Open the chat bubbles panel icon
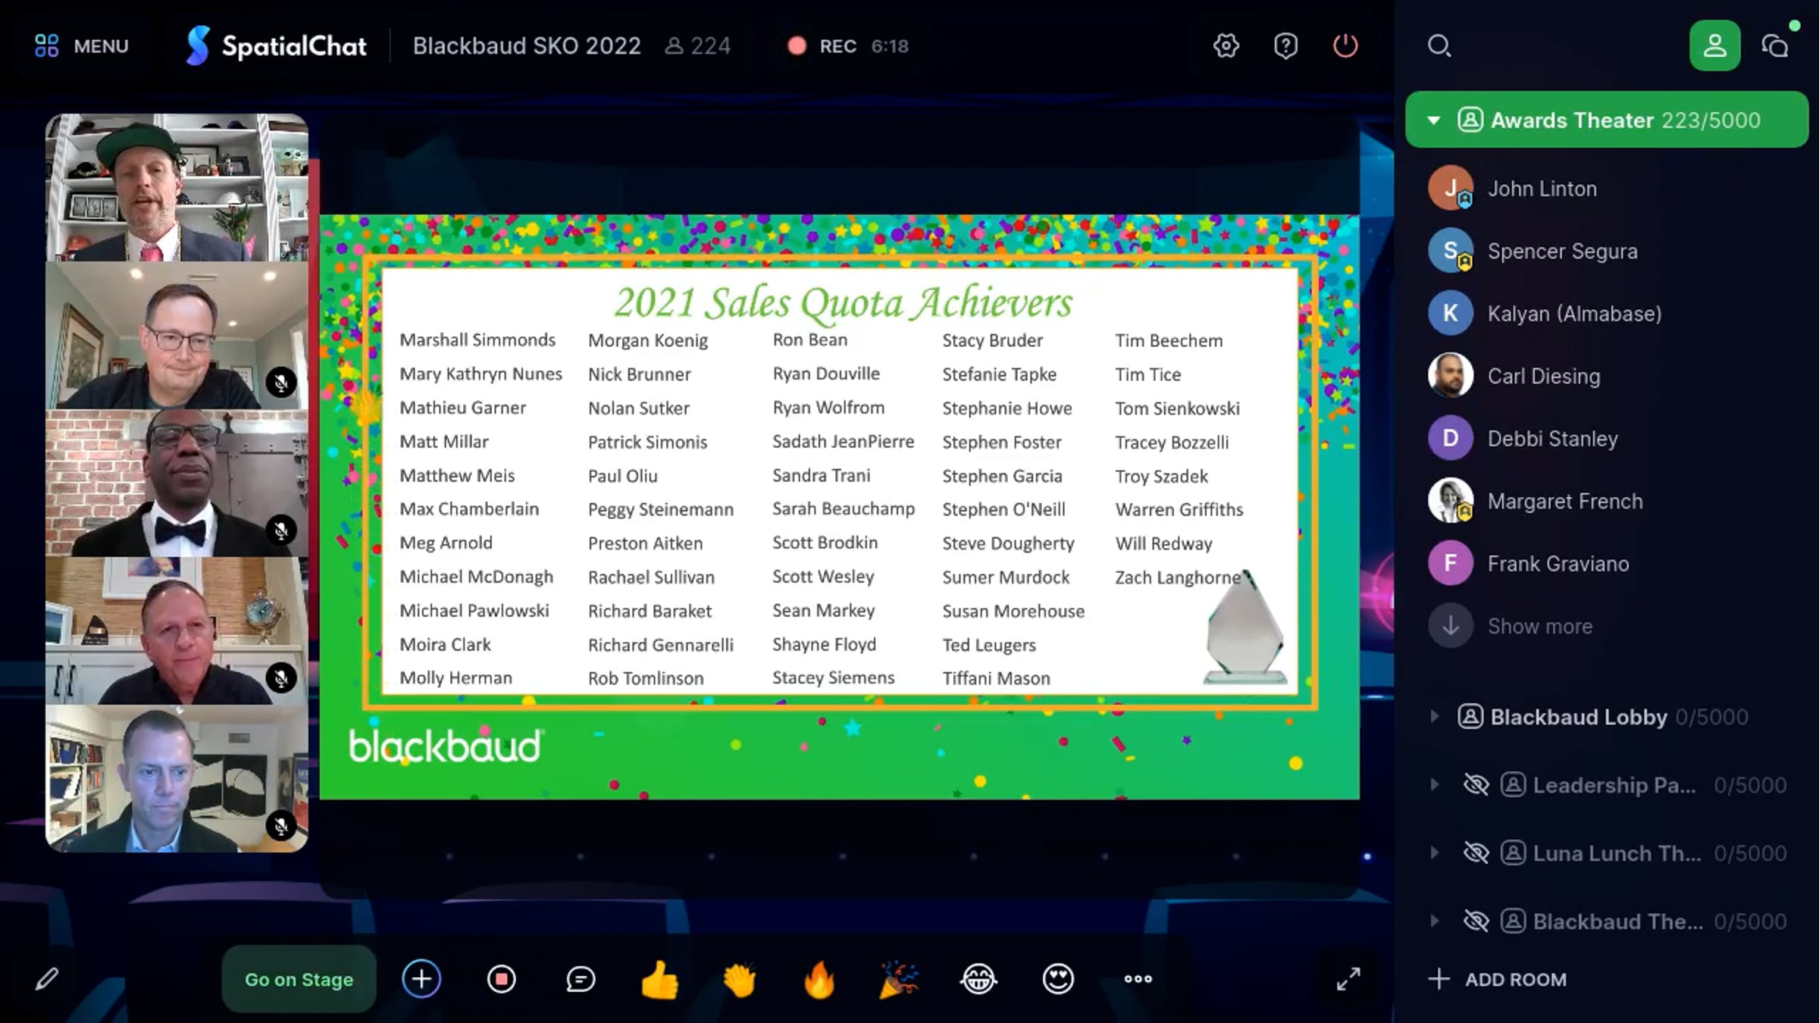Viewport: 1819px width, 1023px height. [x=1775, y=45]
